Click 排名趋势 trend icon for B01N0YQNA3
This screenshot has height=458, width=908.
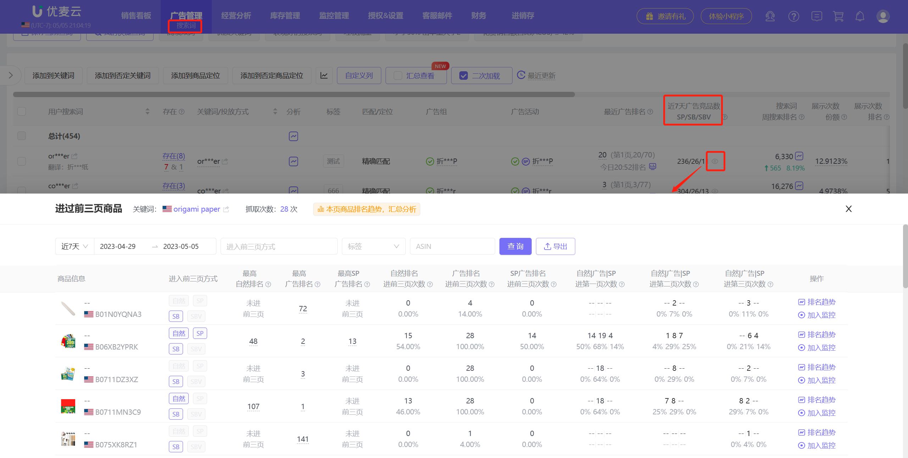coord(816,302)
